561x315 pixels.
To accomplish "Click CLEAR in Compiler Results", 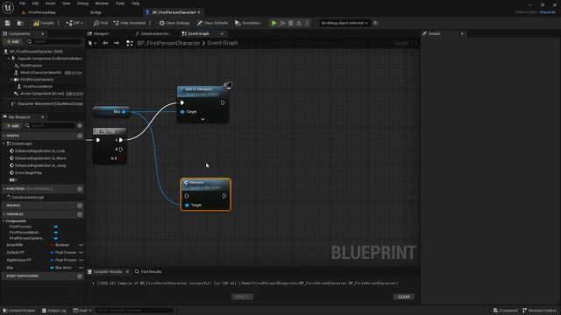I will coord(404,297).
